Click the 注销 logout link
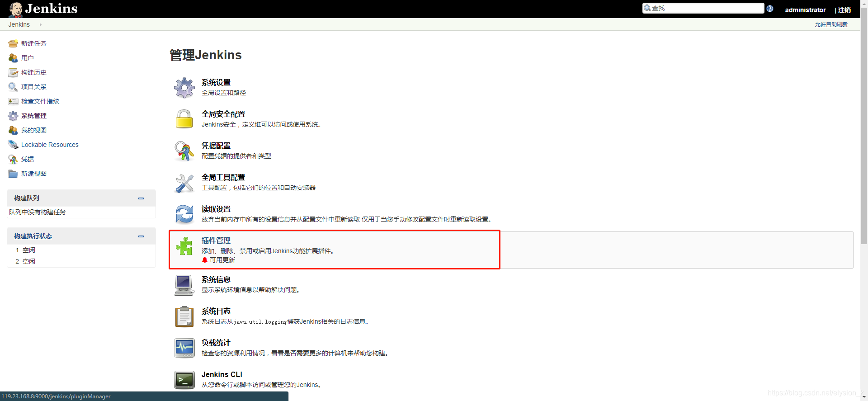This screenshot has height=401, width=868. point(844,10)
